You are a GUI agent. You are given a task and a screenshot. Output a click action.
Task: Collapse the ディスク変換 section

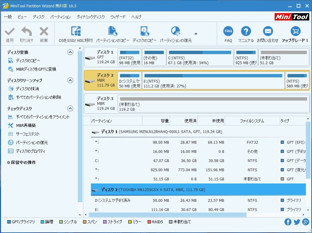(70, 52)
